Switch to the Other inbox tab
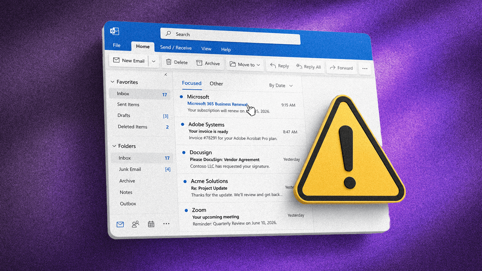Screen dimensions: 482x271 pyautogui.click(x=216, y=84)
